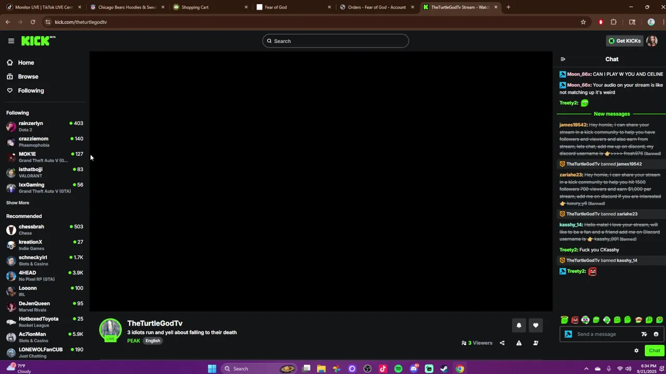Click the green Chat send button
This screenshot has width=666, height=374.
coord(655,351)
